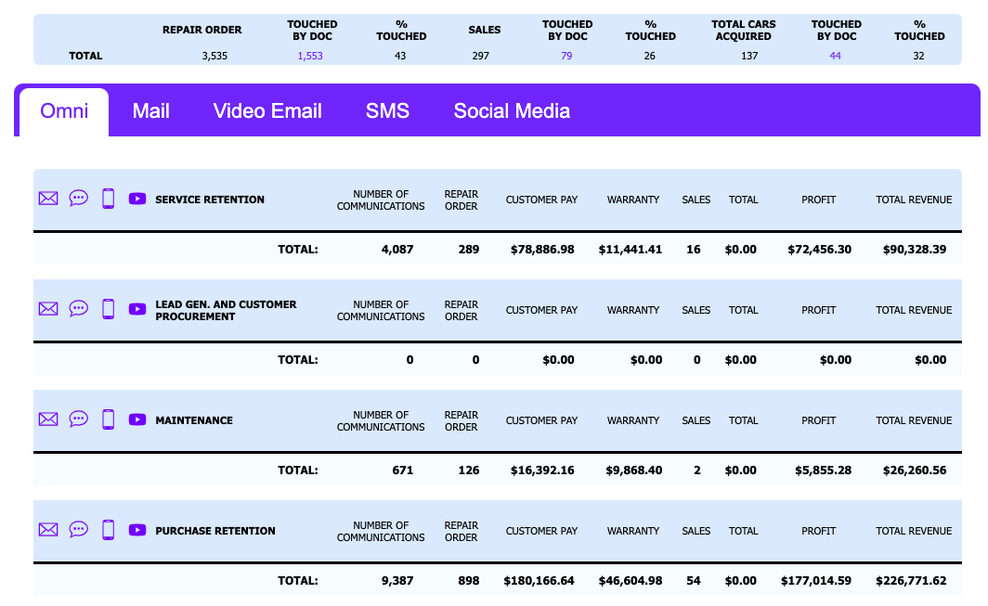
Task: Click the video icon in Purchase Retention row
Action: coord(137,529)
